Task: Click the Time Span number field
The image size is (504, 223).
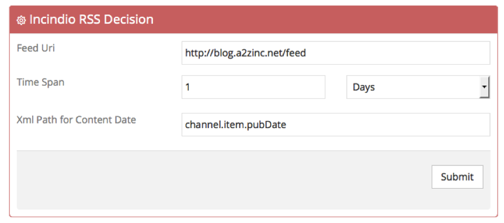Action: coord(253,87)
